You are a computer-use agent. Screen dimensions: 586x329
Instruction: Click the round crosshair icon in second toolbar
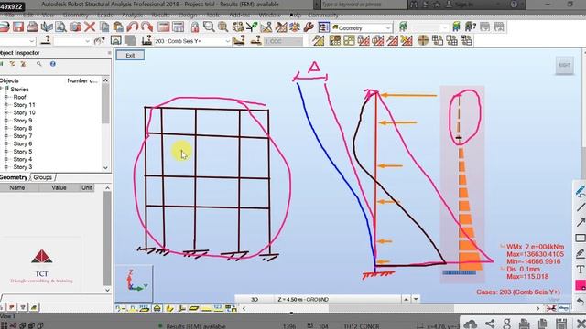tap(423, 40)
